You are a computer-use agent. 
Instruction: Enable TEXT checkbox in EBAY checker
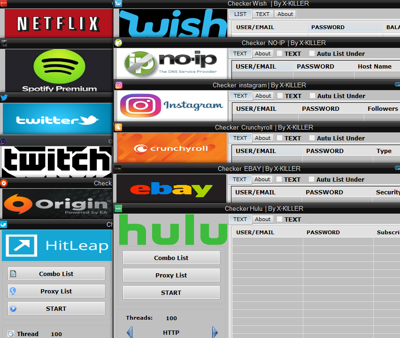point(279,179)
